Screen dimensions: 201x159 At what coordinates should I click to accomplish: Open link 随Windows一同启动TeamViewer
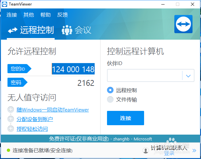tap(53, 110)
